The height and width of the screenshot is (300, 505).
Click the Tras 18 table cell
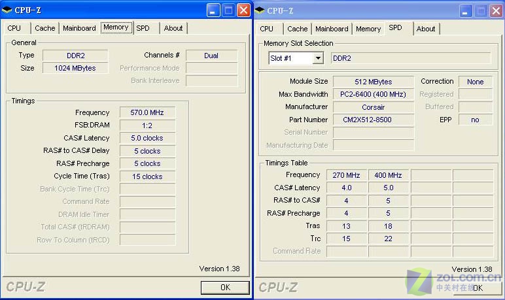[388, 226]
